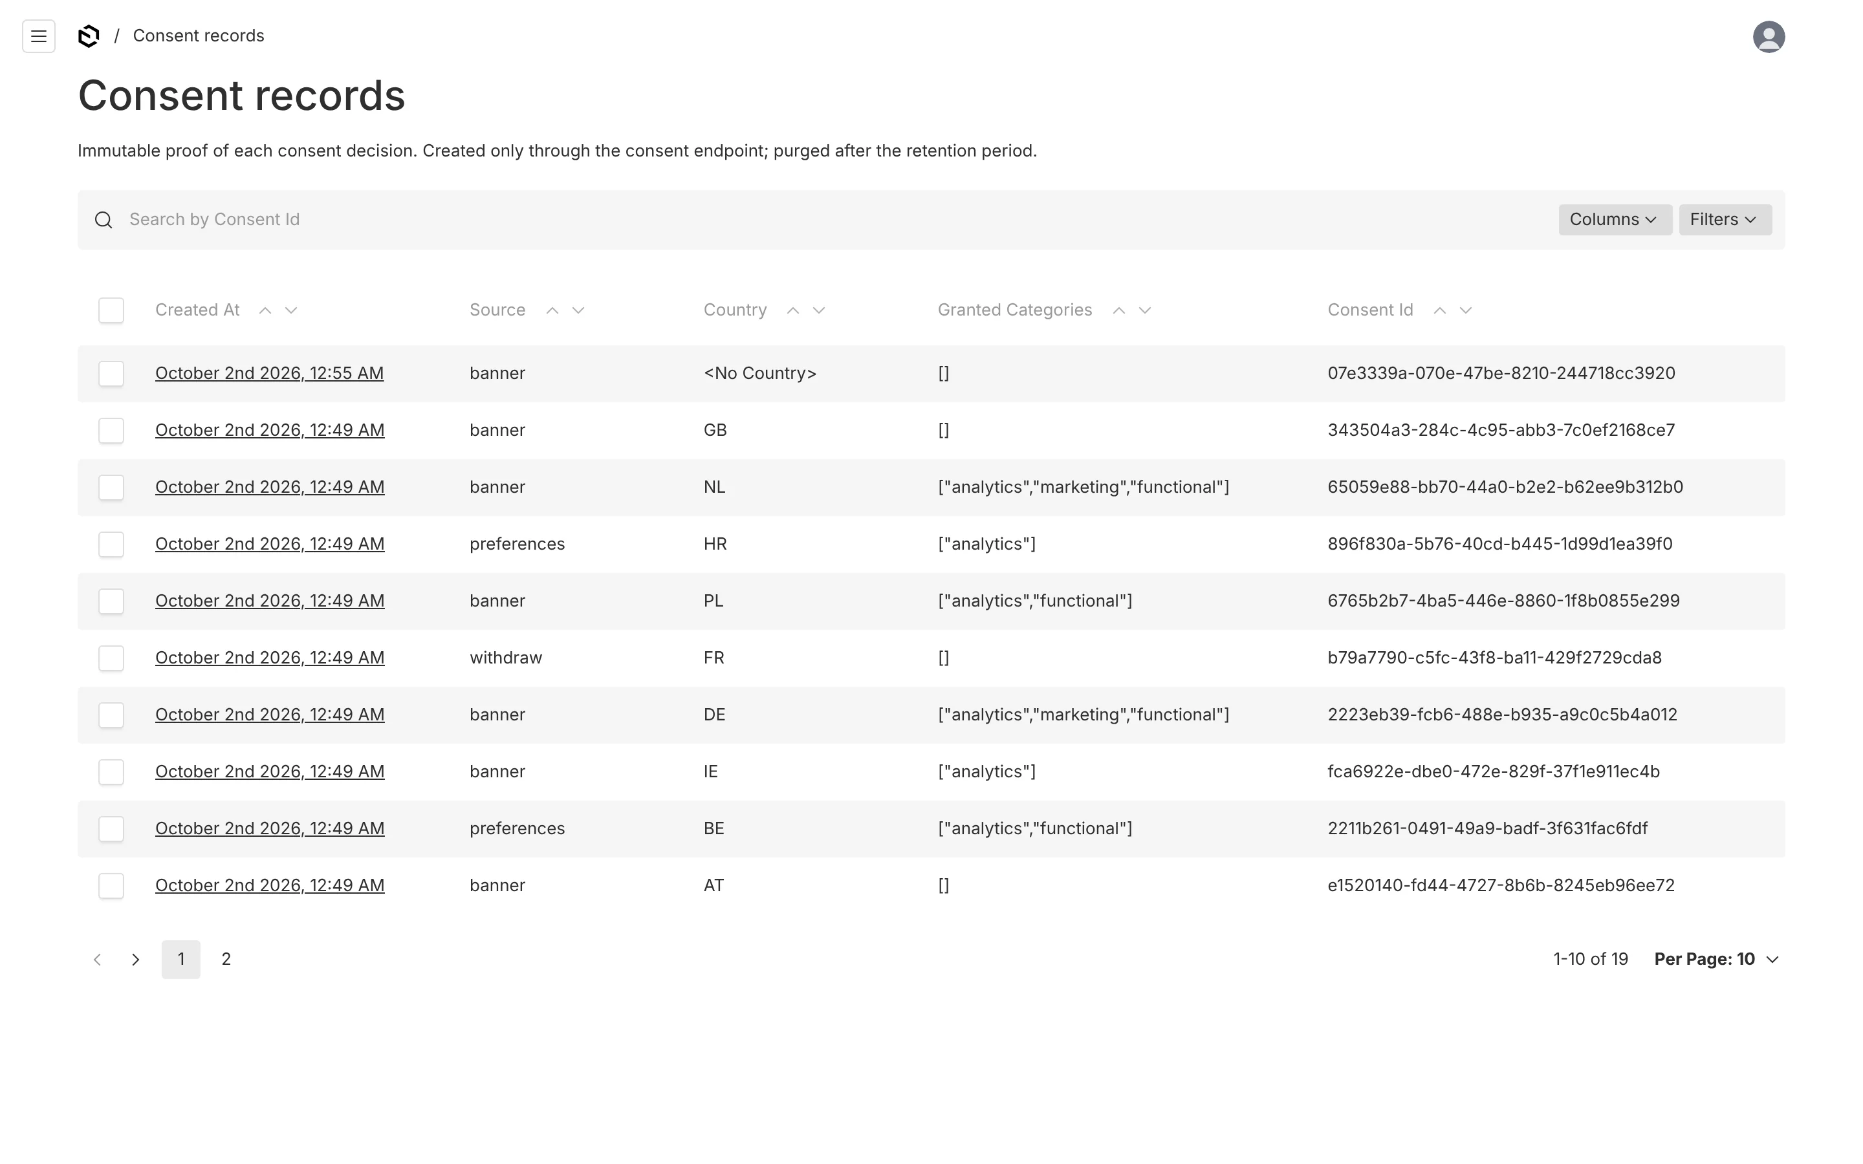Sort Created At descending arrow

[x=291, y=310]
